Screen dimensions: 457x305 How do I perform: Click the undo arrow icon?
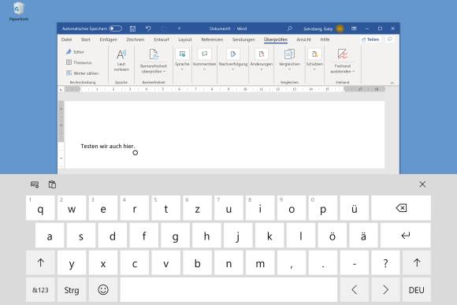[148, 28]
